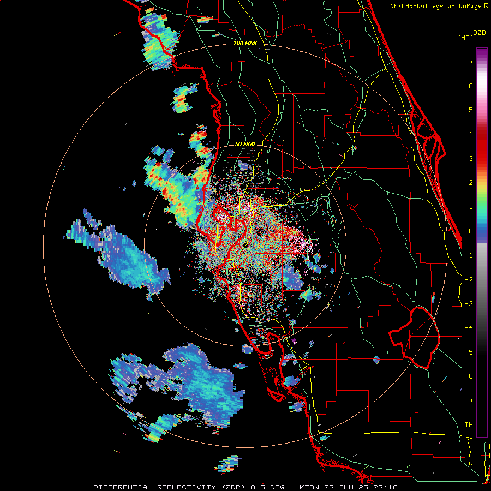491x491 pixels.
Task: Click the "-6" value on the color scale
Action: click(469, 376)
